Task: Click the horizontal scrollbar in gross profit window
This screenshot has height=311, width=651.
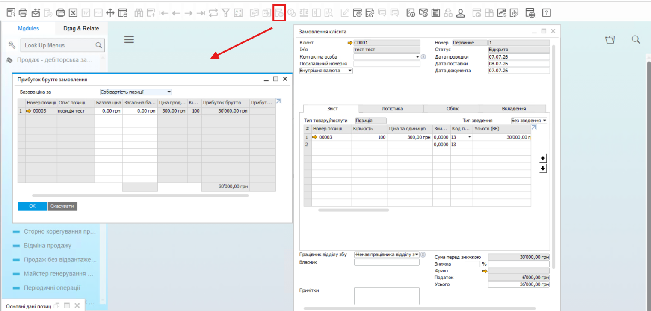Action: (x=140, y=195)
